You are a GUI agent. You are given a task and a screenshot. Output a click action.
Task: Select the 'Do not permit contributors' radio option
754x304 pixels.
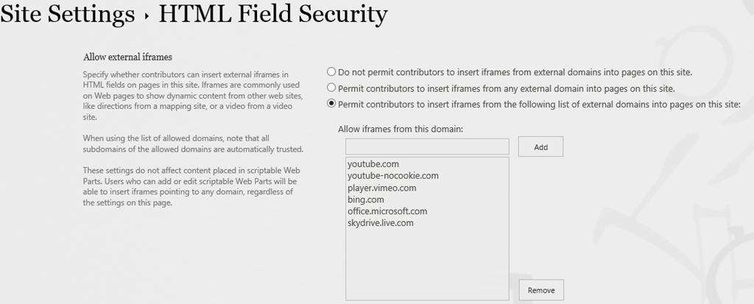(331, 72)
